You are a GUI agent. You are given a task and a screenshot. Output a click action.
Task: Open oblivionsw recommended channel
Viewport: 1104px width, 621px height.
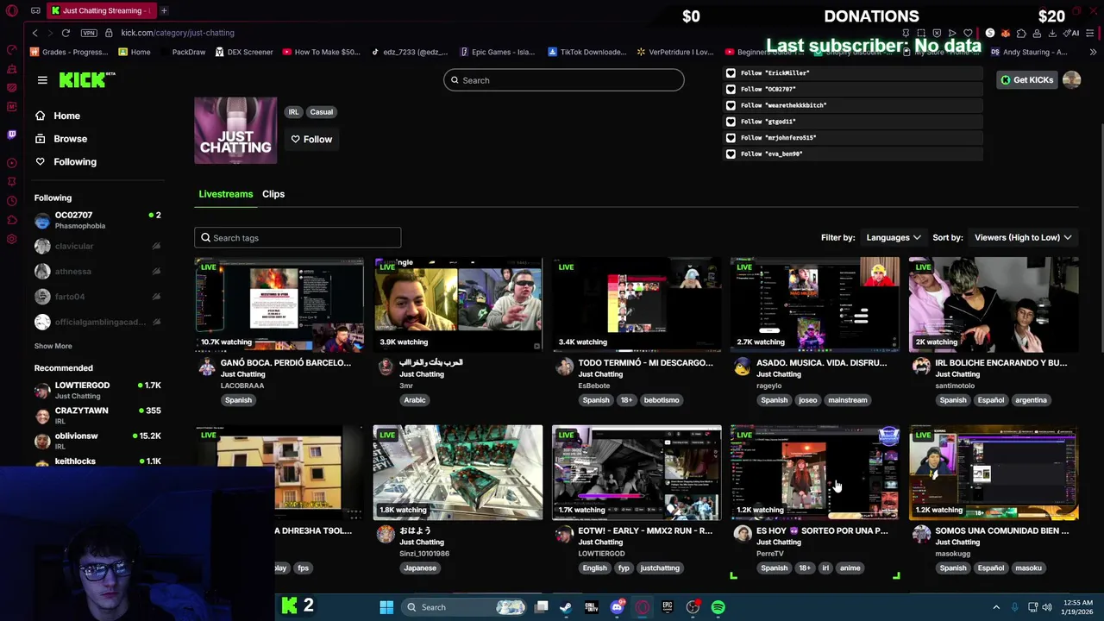point(97,441)
